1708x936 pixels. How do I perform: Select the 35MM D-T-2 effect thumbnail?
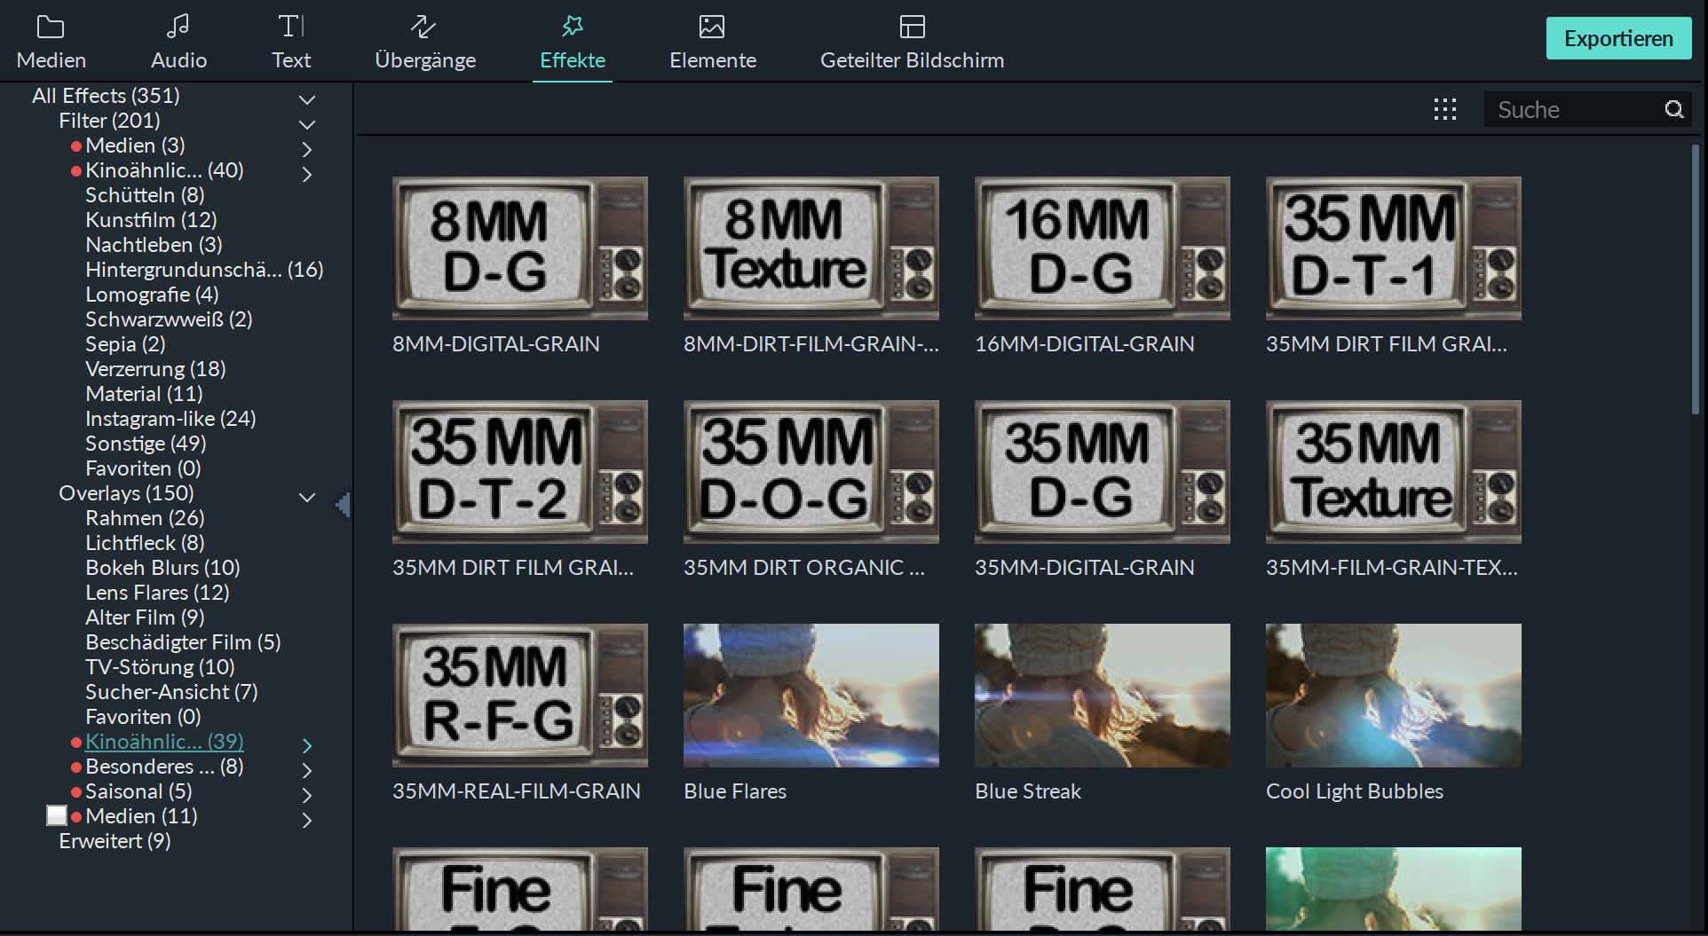click(520, 471)
